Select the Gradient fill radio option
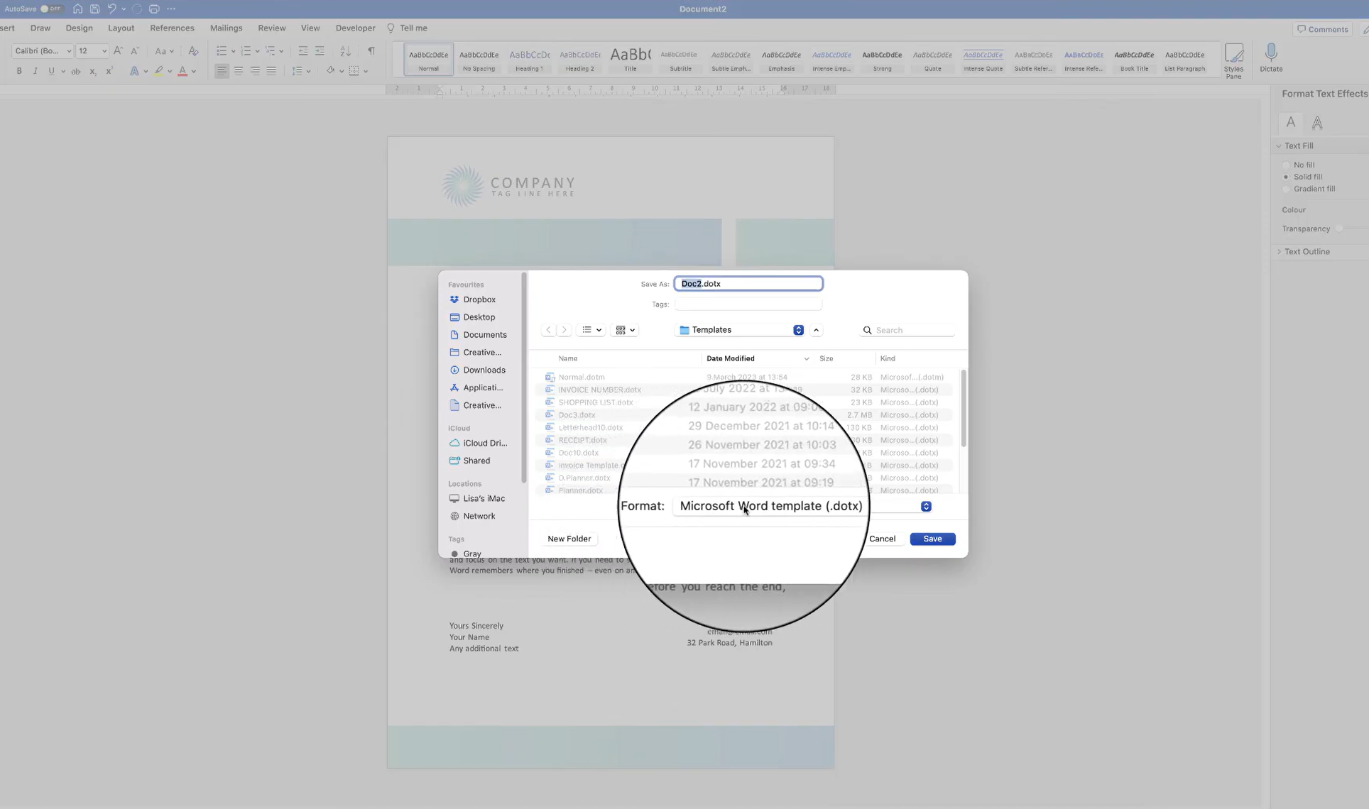Image resolution: width=1369 pixels, height=809 pixels. pyautogui.click(x=1286, y=189)
